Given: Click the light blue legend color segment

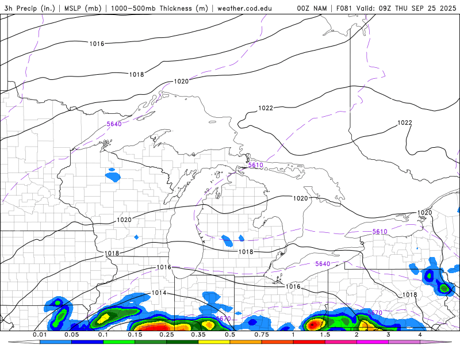Looking at the screenshot, I should [55, 342].
